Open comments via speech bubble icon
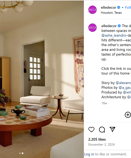 pyautogui.click(x=102, y=130)
